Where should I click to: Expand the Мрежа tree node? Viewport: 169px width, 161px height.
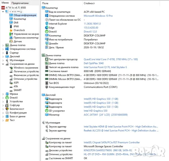[x=3, y=94]
